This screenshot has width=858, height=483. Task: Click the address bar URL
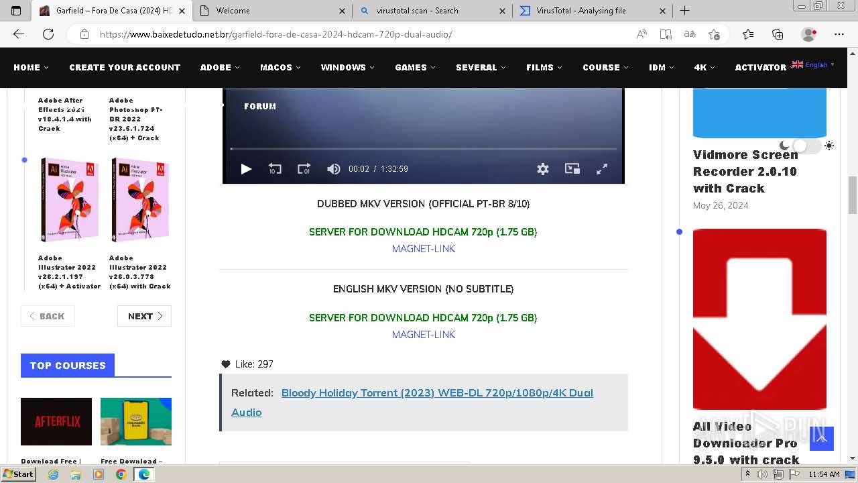(275, 34)
